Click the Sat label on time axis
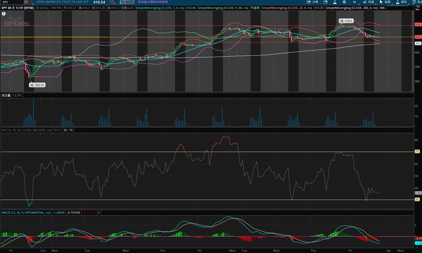The width and height of the screenshot is (422, 253). point(389,251)
